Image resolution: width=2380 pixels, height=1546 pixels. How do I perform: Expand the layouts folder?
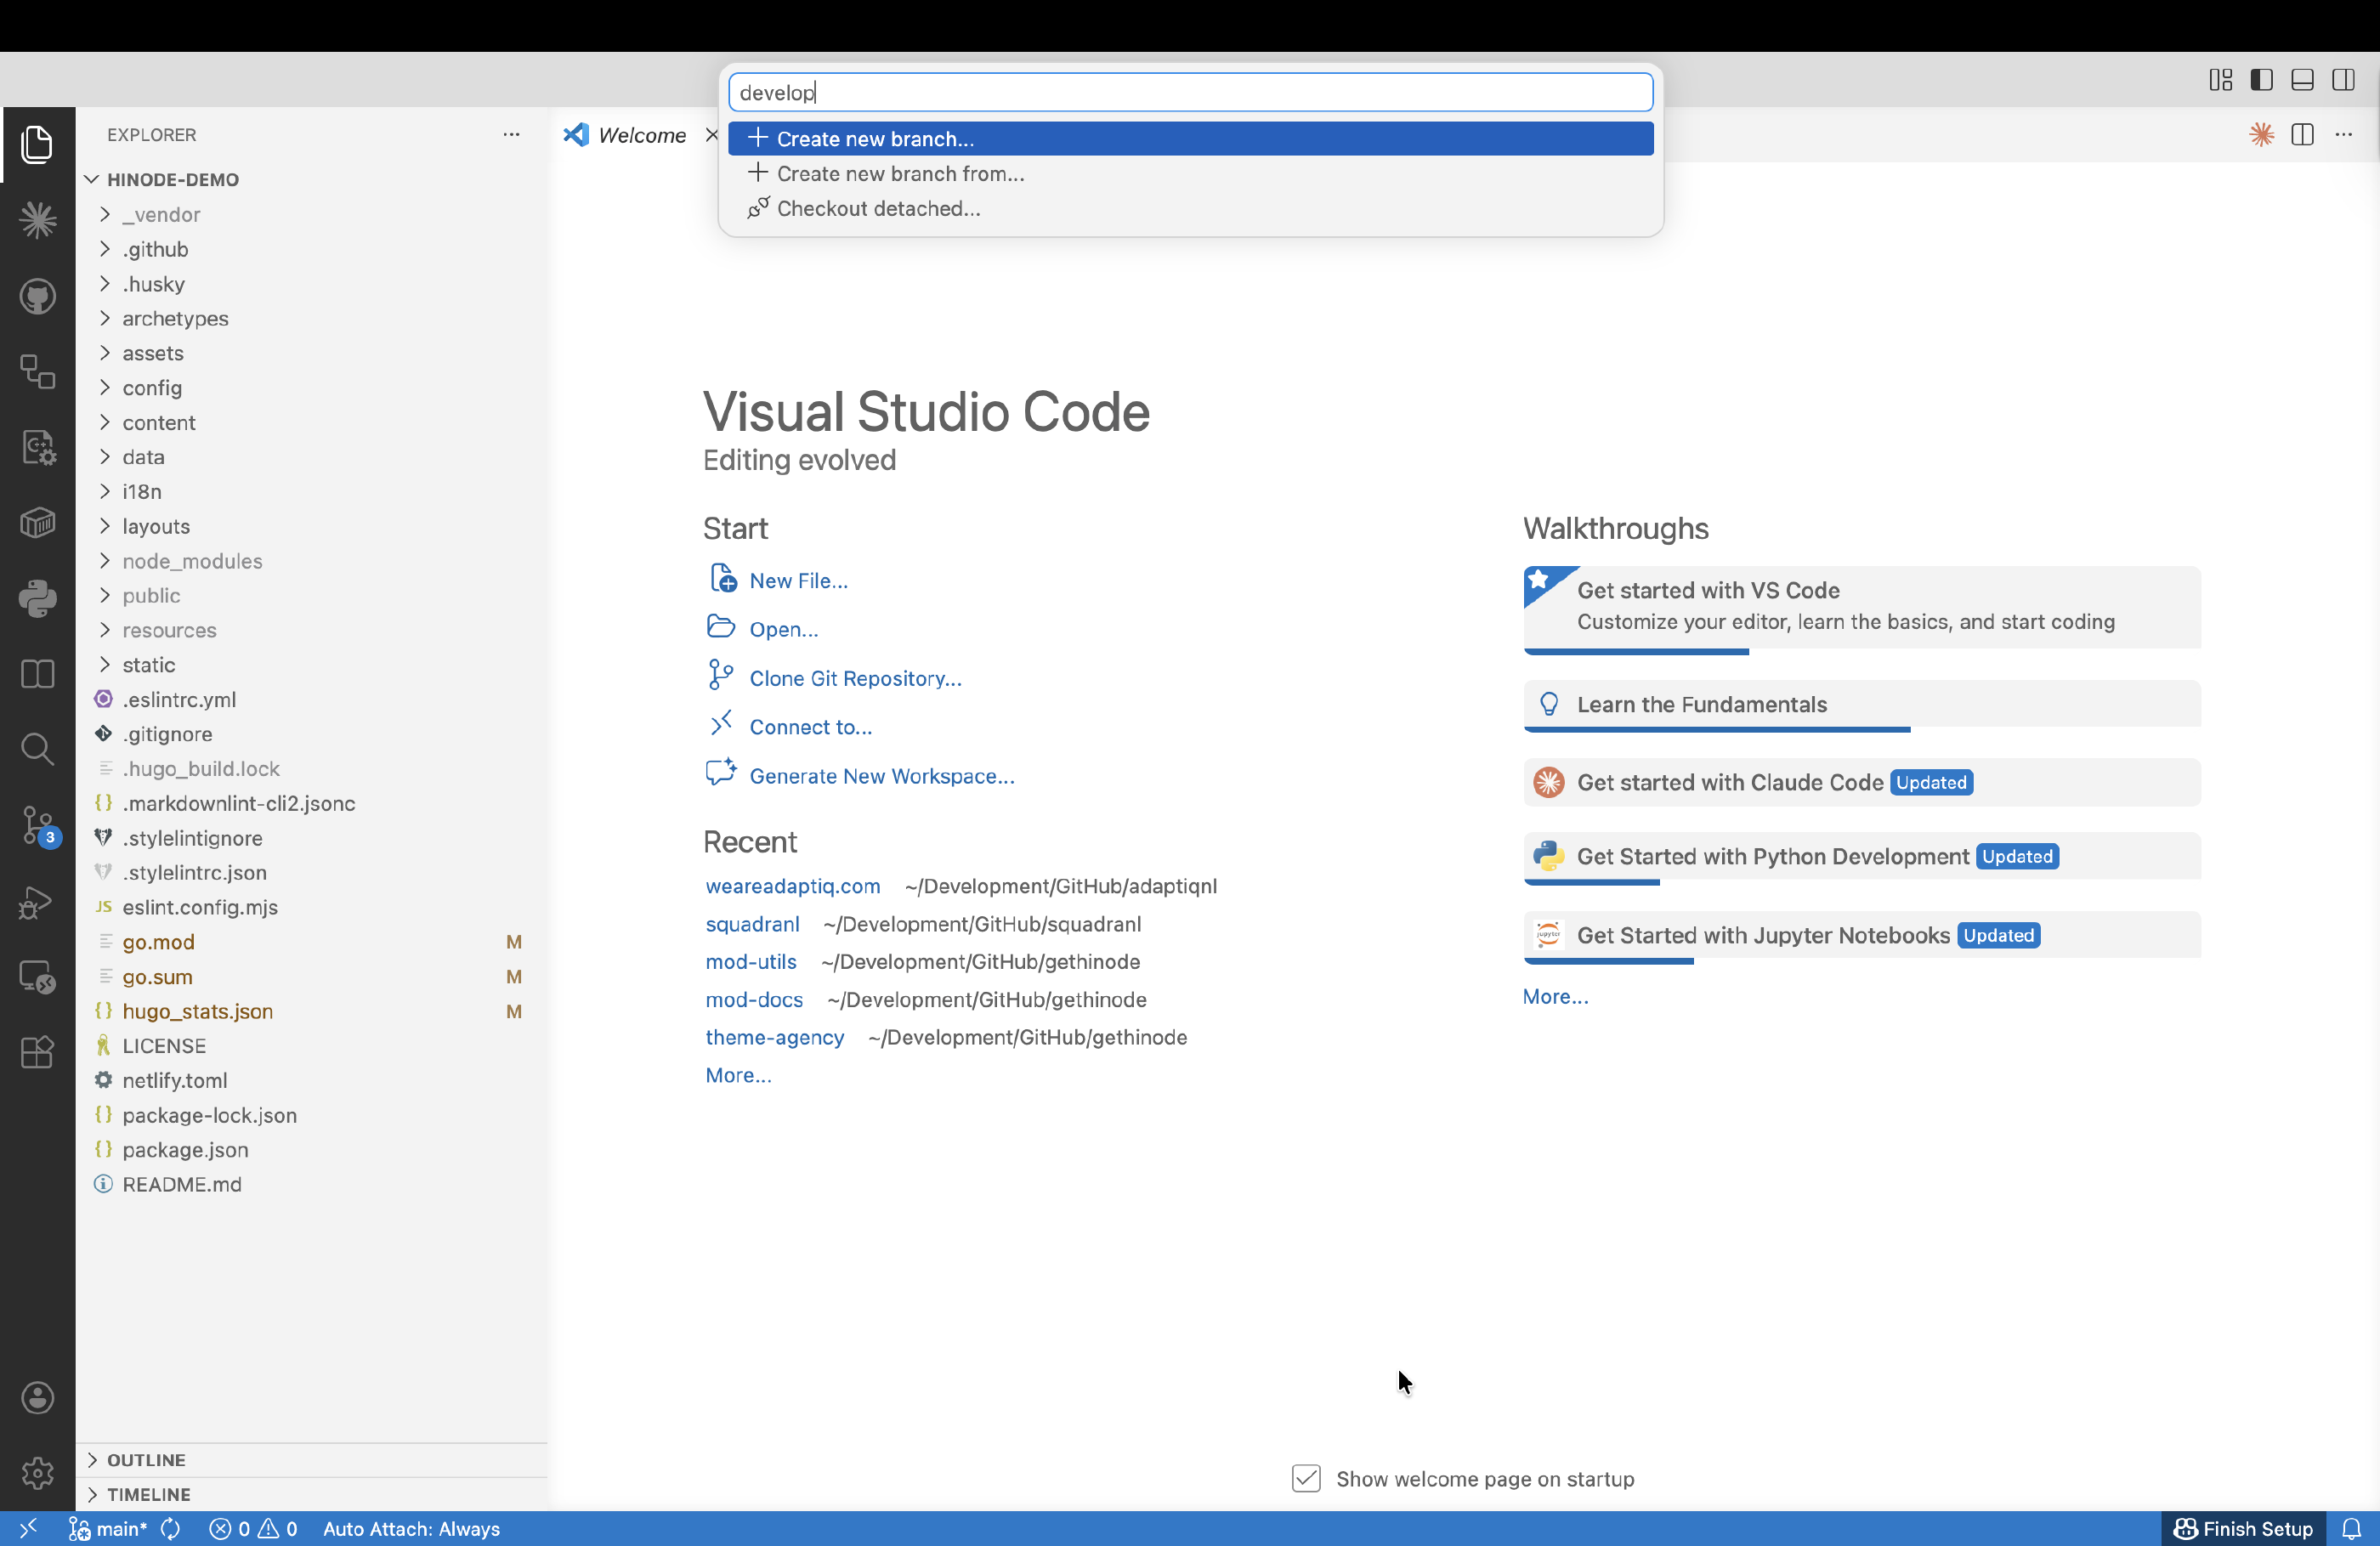click(x=156, y=526)
